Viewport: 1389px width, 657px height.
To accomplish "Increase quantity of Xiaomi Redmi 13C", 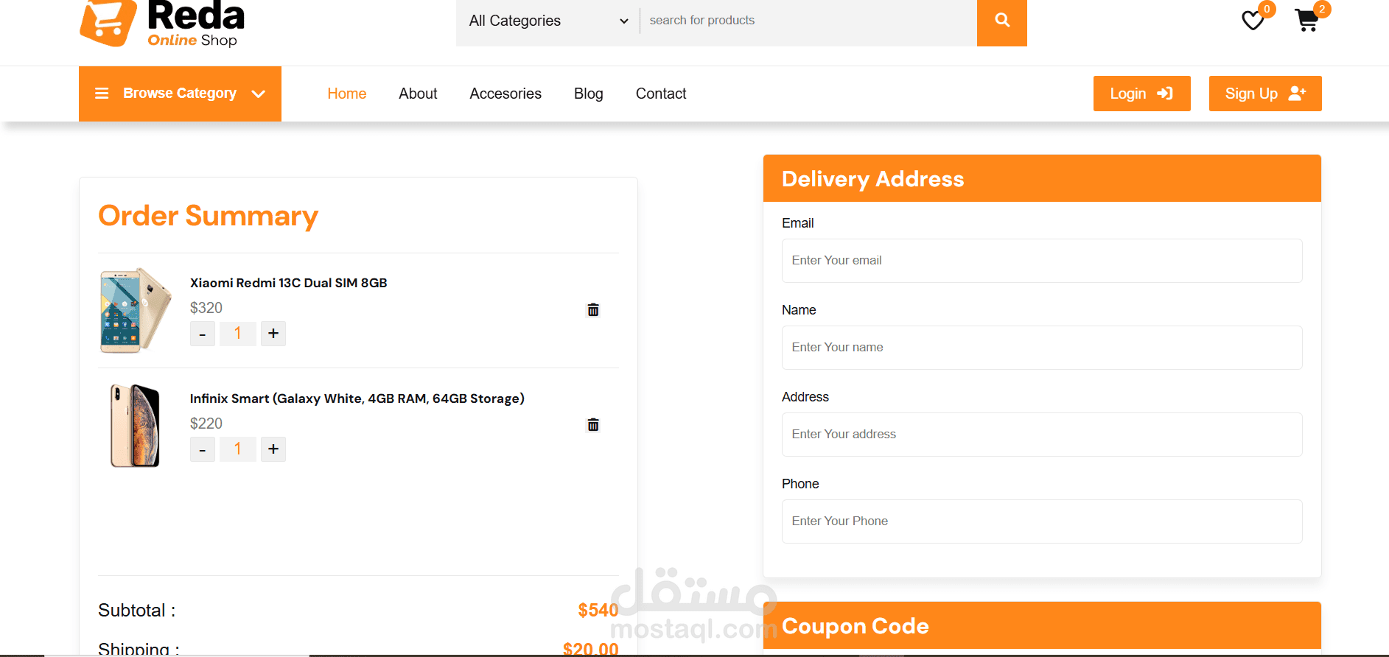I will (273, 334).
